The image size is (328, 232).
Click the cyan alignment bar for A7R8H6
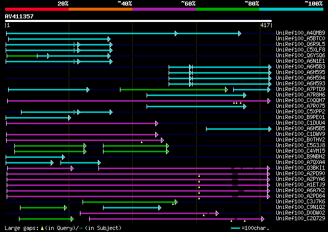pyautogui.click(x=196, y=96)
